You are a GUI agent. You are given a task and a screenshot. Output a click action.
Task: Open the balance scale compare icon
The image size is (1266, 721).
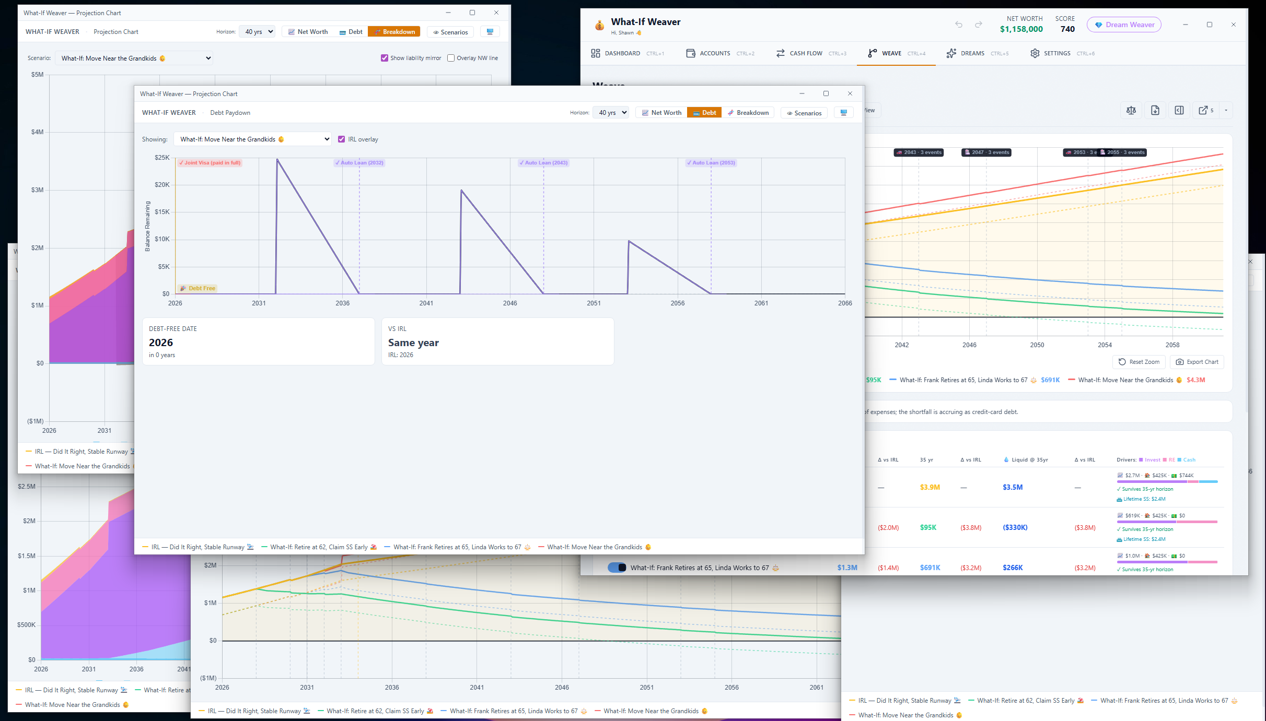[x=1131, y=110]
